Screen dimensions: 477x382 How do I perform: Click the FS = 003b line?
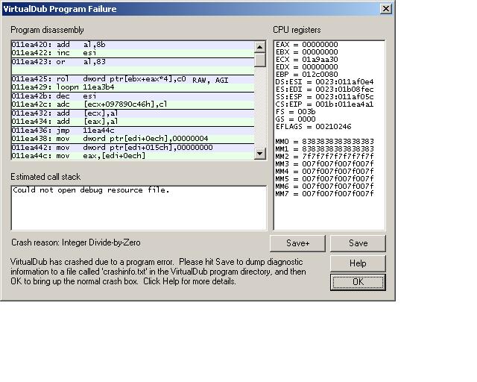coord(295,112)
